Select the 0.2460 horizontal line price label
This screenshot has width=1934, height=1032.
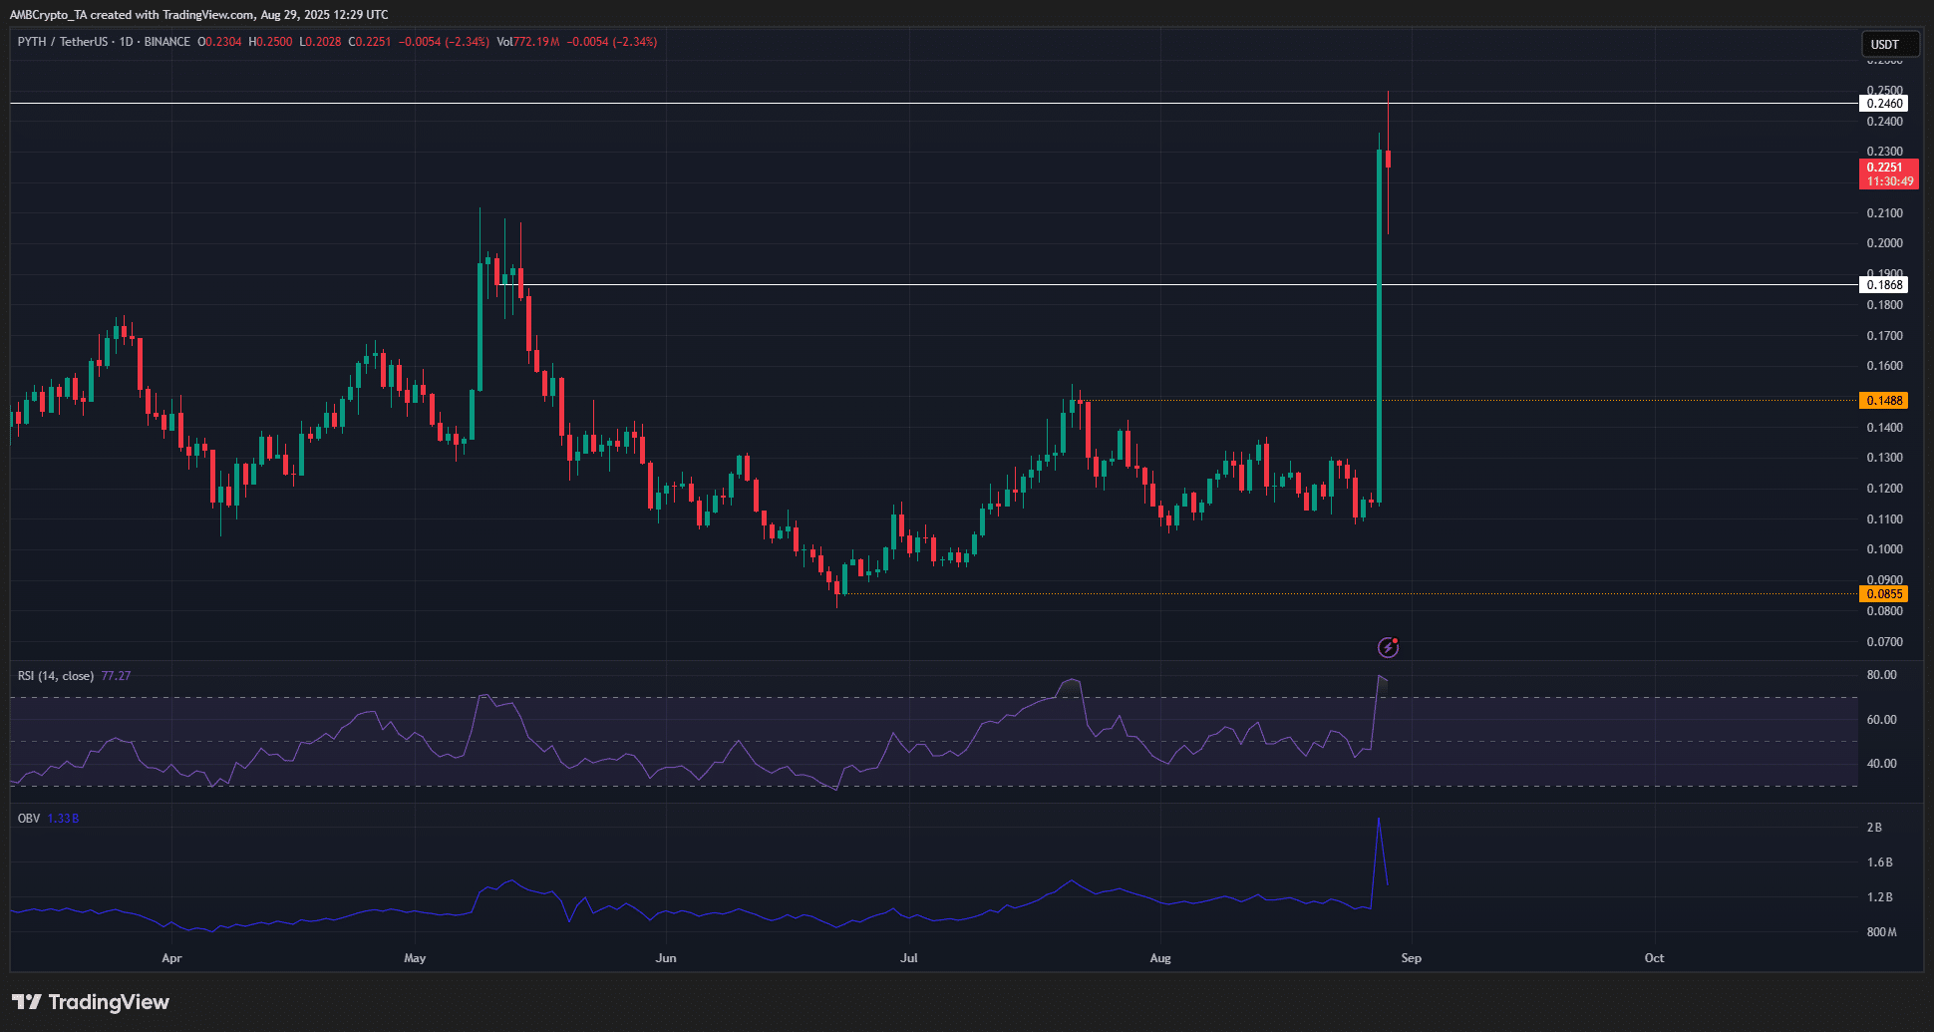(x=1884, y=104)
